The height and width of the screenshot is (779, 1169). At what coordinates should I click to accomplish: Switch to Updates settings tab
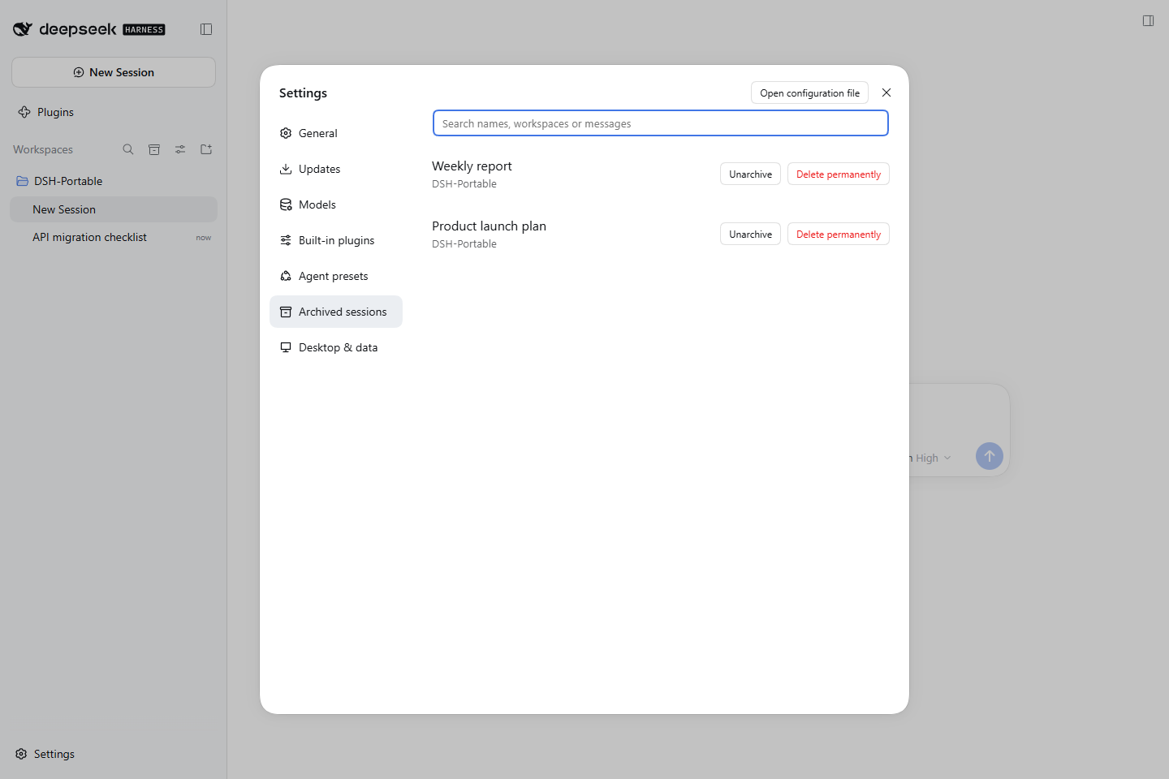pos(336,169)
